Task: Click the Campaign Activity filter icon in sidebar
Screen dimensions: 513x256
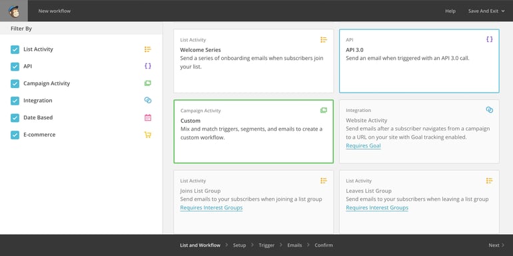Action: click(x=147, y=83)
